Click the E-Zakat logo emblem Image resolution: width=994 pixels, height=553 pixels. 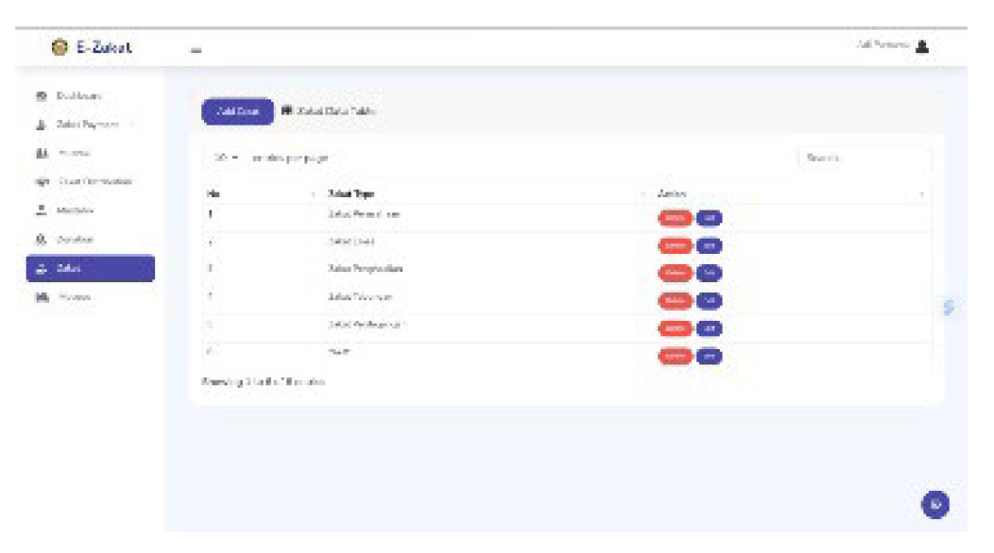coord(59,47)
